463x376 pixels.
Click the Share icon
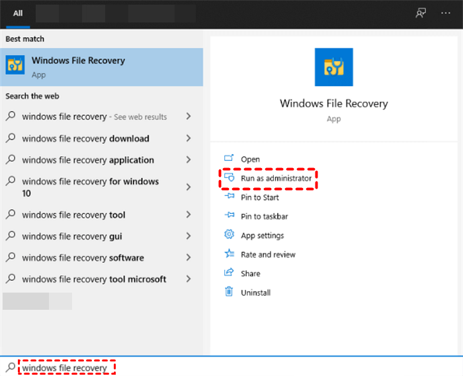click(229, 273)
